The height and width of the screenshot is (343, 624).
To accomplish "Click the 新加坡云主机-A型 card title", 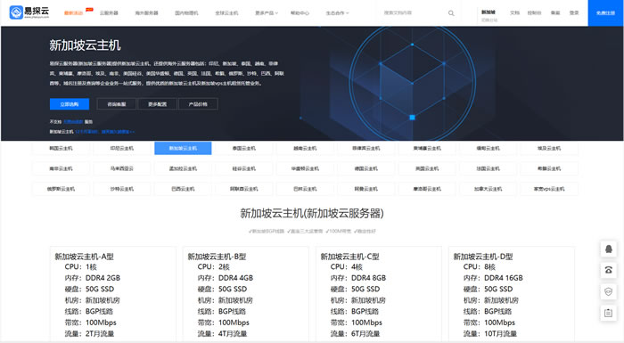I will click(84, 257).
